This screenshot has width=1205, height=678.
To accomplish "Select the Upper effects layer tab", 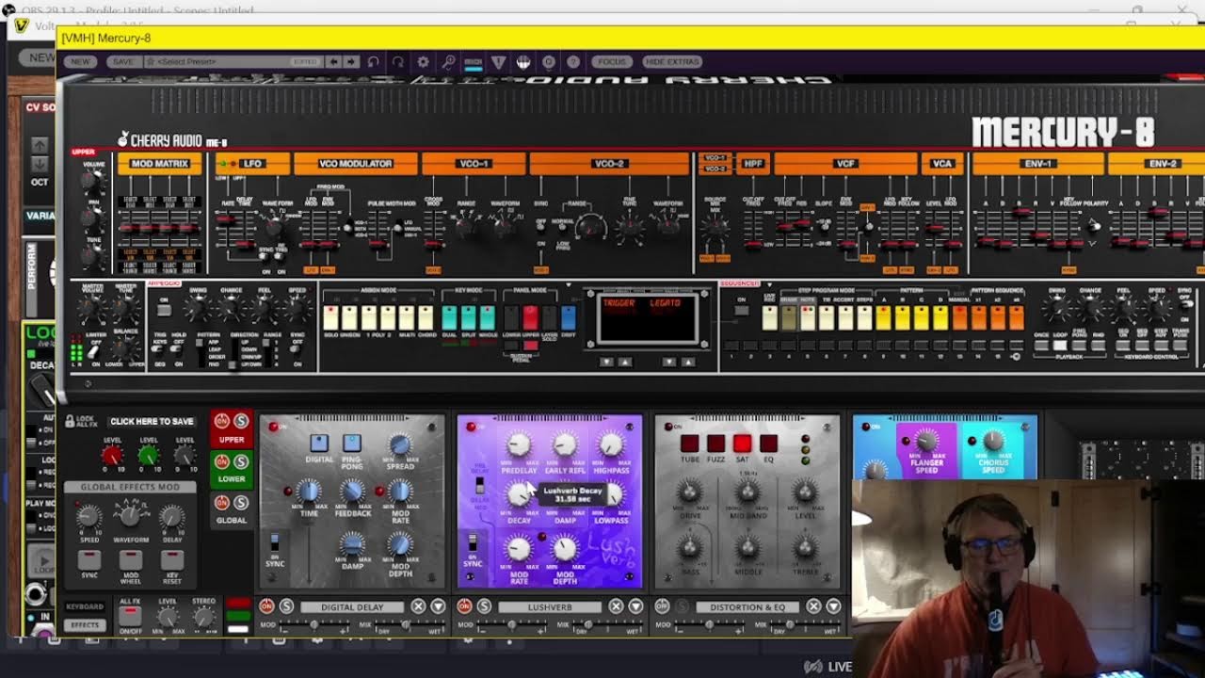I will pos(232,440).
